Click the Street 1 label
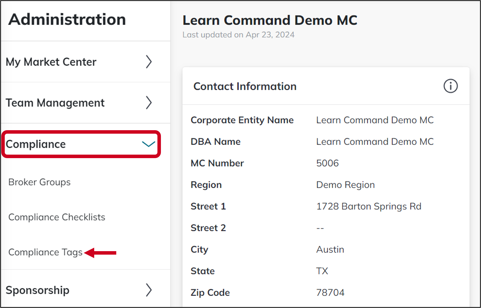 coord(208,206)
